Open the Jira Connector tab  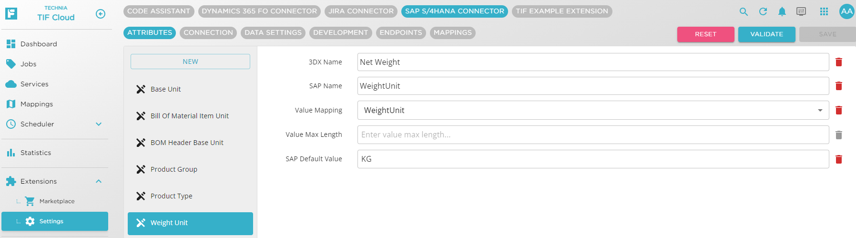(x=361, y=11)
